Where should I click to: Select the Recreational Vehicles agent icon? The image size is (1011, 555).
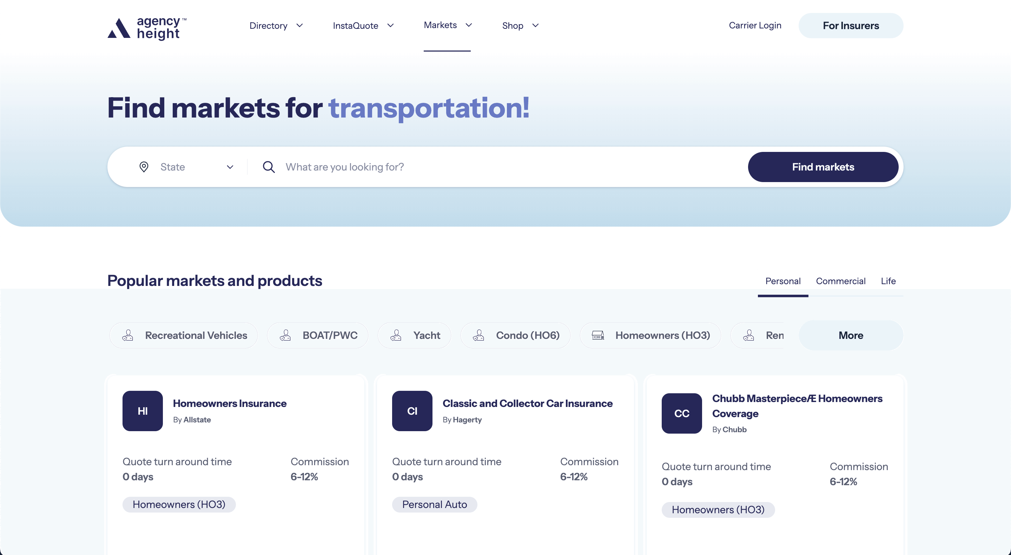coord(127,335)
